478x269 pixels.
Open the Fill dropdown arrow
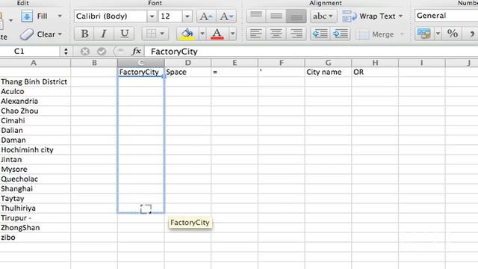coord(60,16)
